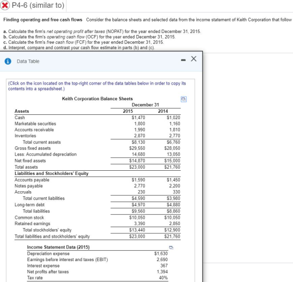Click the blue info icon beside Data Table
Image resolution: width=293 pixels, height=282 pixels.
pos(8,61)
